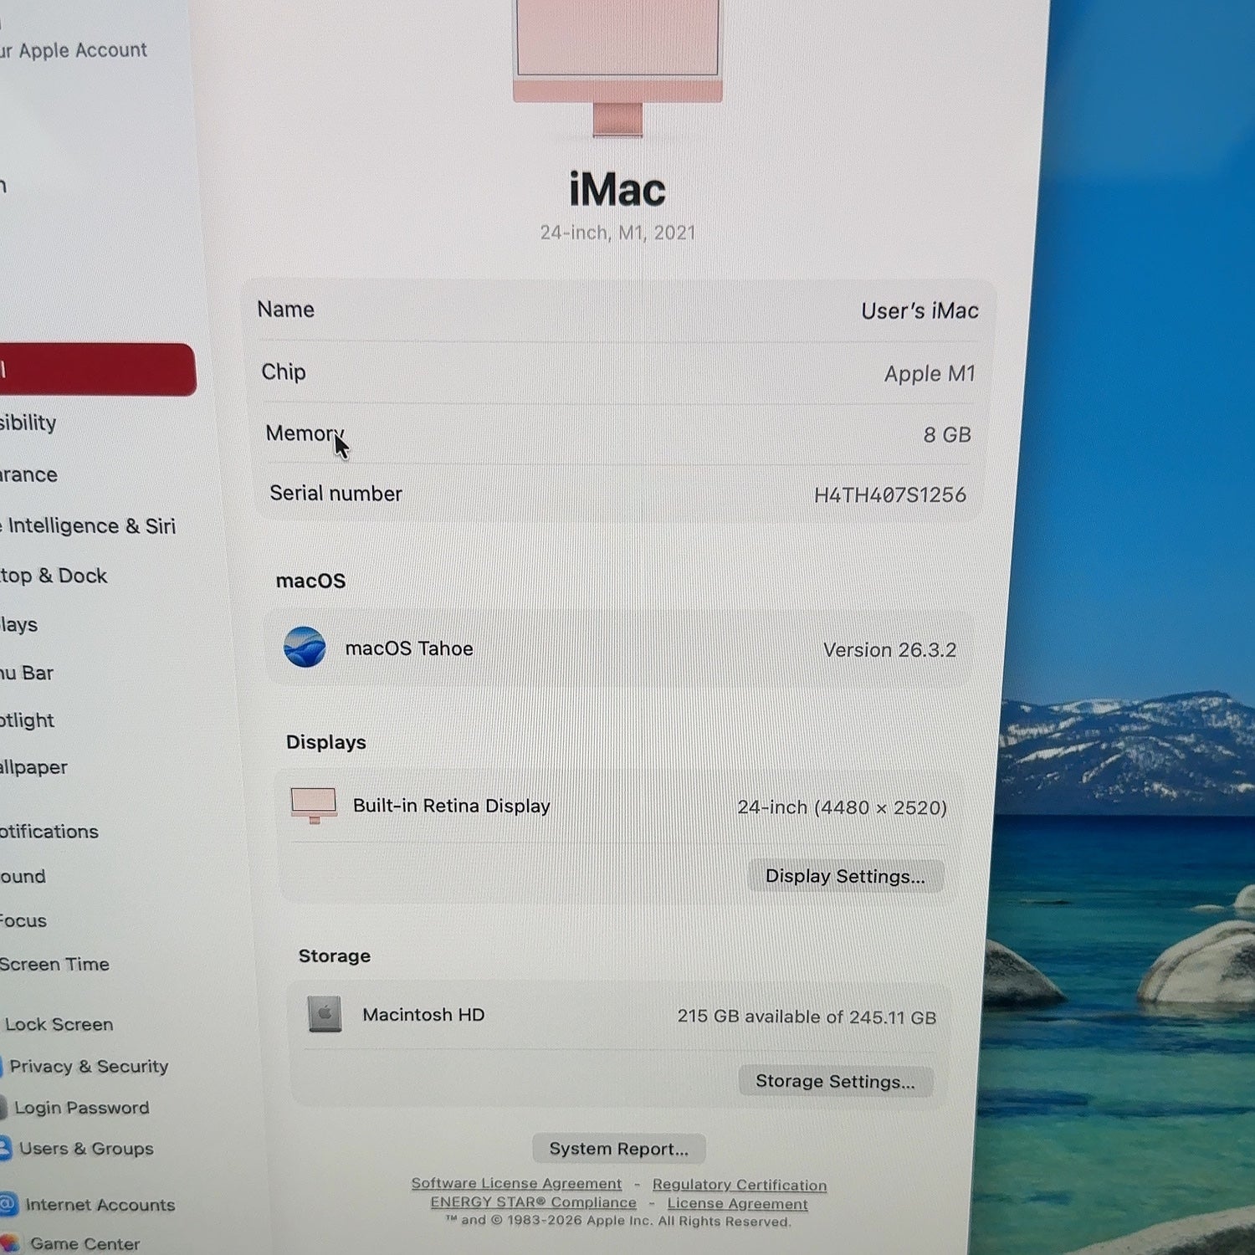Screen dimensions: 1255x1255
Task: Click the "Storage" section heading
Action: 335,955
